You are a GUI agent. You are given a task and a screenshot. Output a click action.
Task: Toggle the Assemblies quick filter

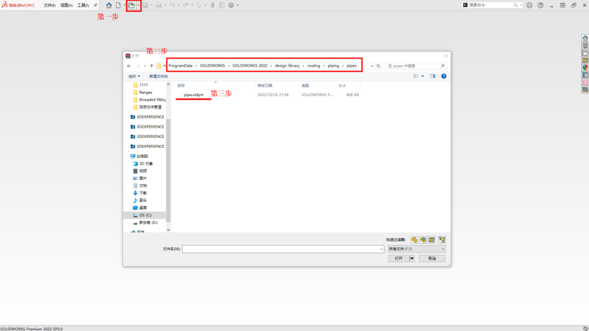tap(423, 239)
